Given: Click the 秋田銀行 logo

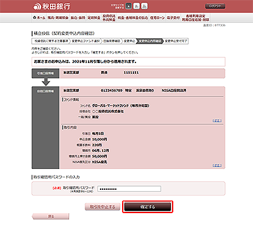Looking at the screenshot, I should [x=52, y=6].
